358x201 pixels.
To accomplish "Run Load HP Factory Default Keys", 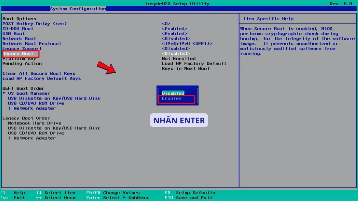I will (42, 78).
